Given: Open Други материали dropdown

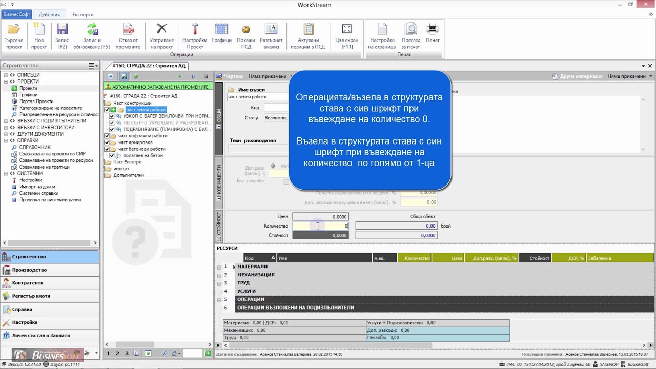Looking at the screenshot, I should pyautogui.click(x=651, y=76).
